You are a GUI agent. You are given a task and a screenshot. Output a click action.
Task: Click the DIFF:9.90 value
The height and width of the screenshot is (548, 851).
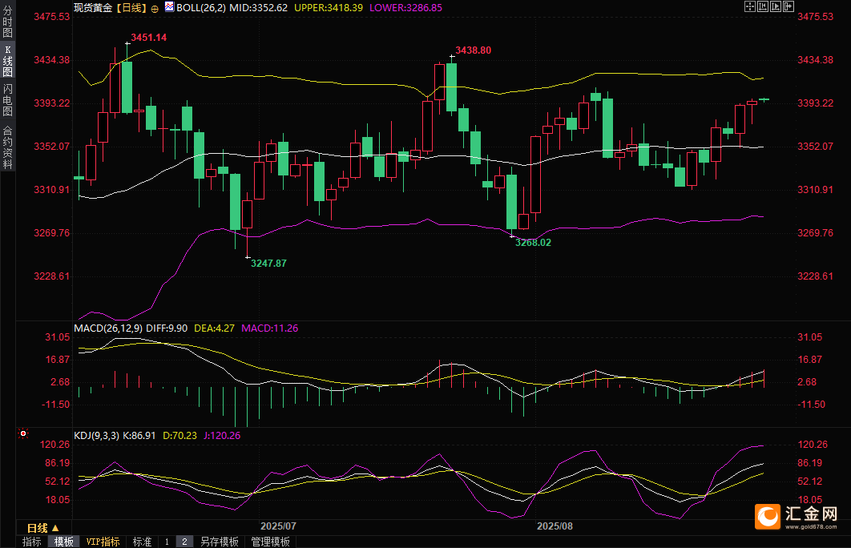[167, 328]
